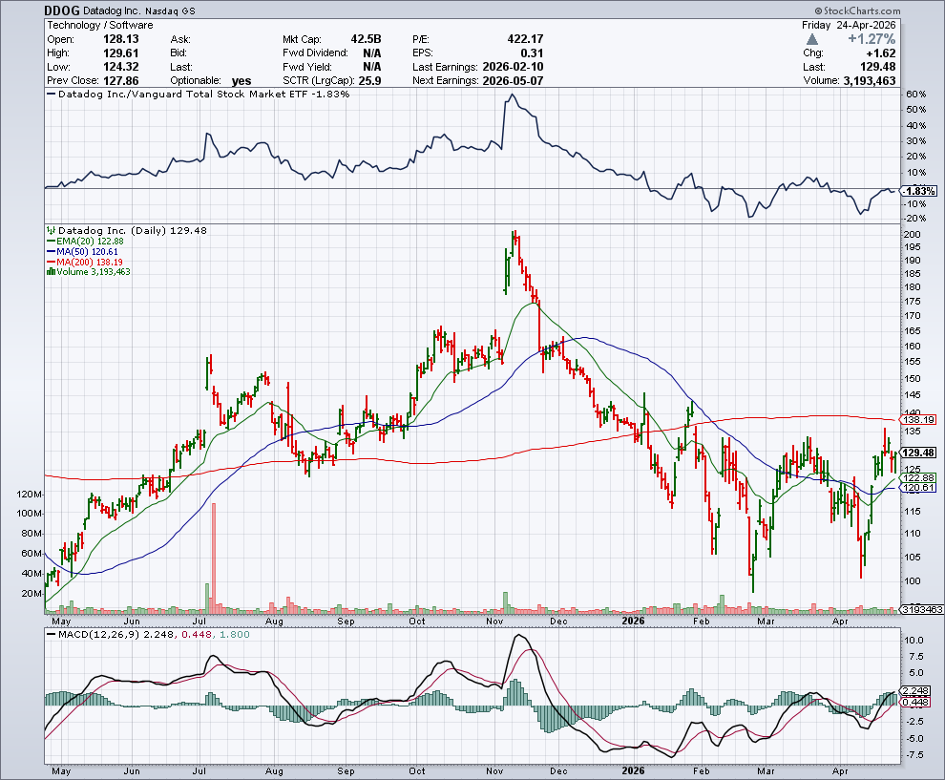
Task: Click the SCTR (LrgCap) value 25.9
Action: (369, 81)
